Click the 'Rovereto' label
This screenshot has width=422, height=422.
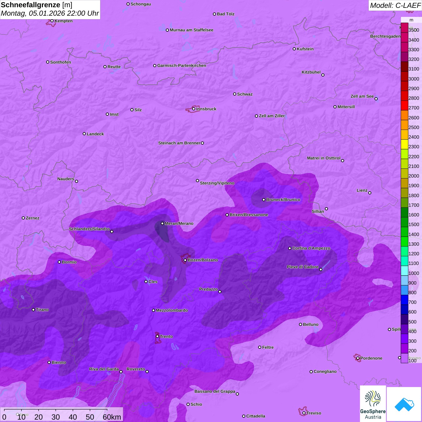[136, 369]
